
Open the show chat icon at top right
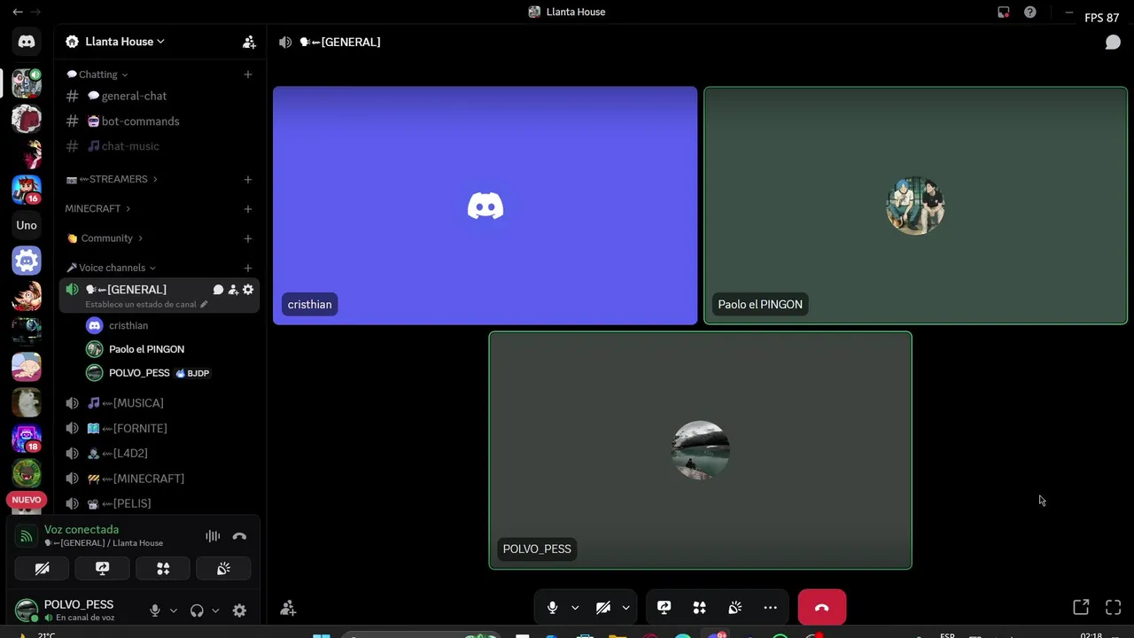(1113, 42)
